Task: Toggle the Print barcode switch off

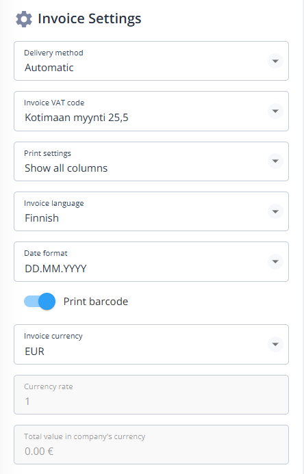Action: pos(40,302)
